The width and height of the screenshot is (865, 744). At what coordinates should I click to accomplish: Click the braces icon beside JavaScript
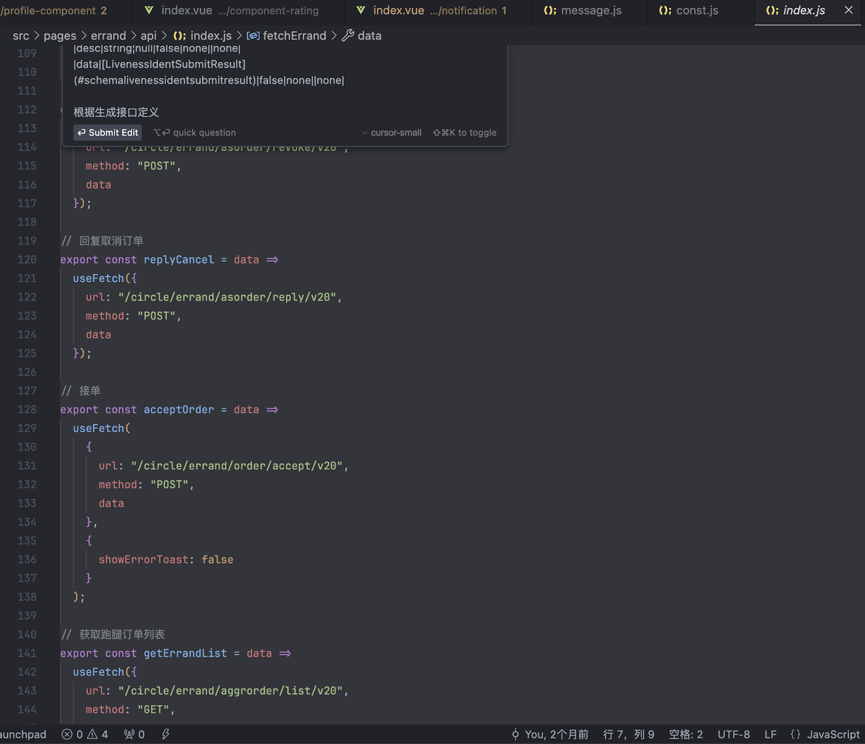[796, 735]
